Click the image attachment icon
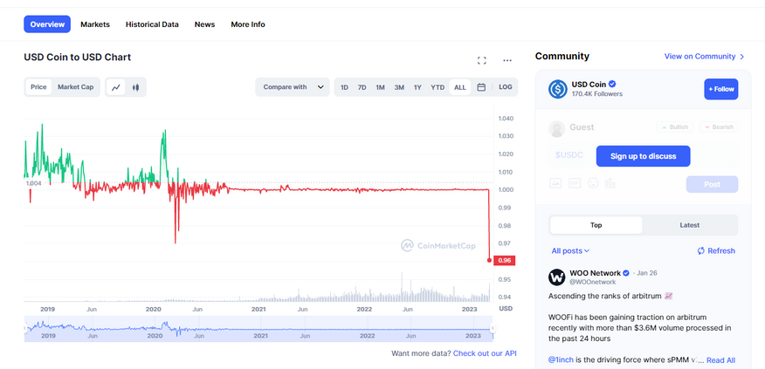Screen dimensions: 765x369 point(555,183)
